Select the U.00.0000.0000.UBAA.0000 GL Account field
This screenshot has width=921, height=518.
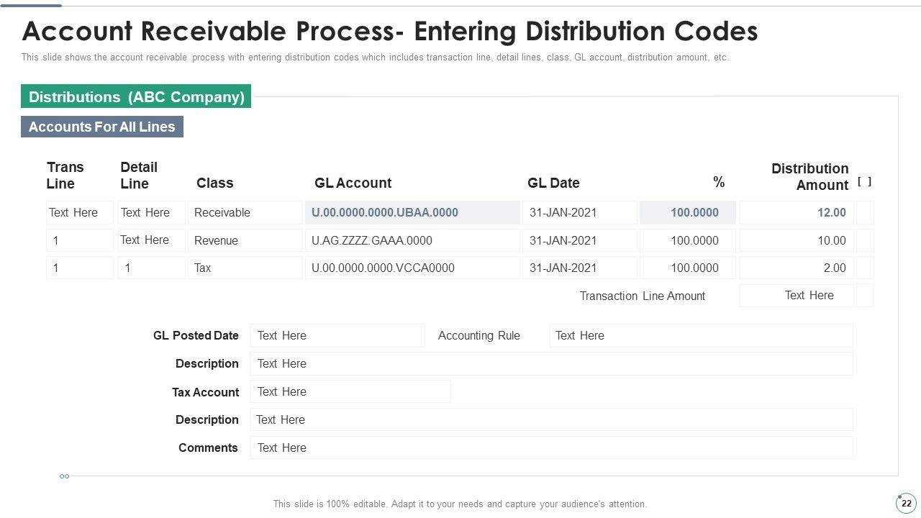click(x=412, y=213)
